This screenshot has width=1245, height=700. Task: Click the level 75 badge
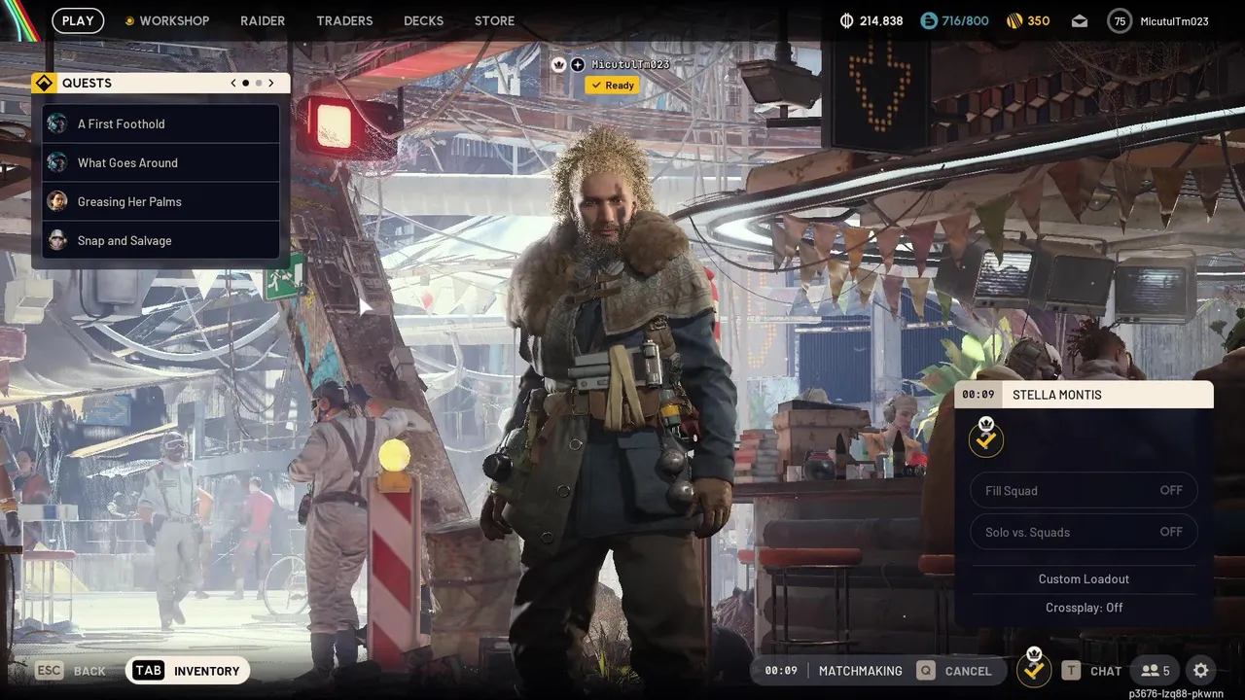(x=1120, y=20)
